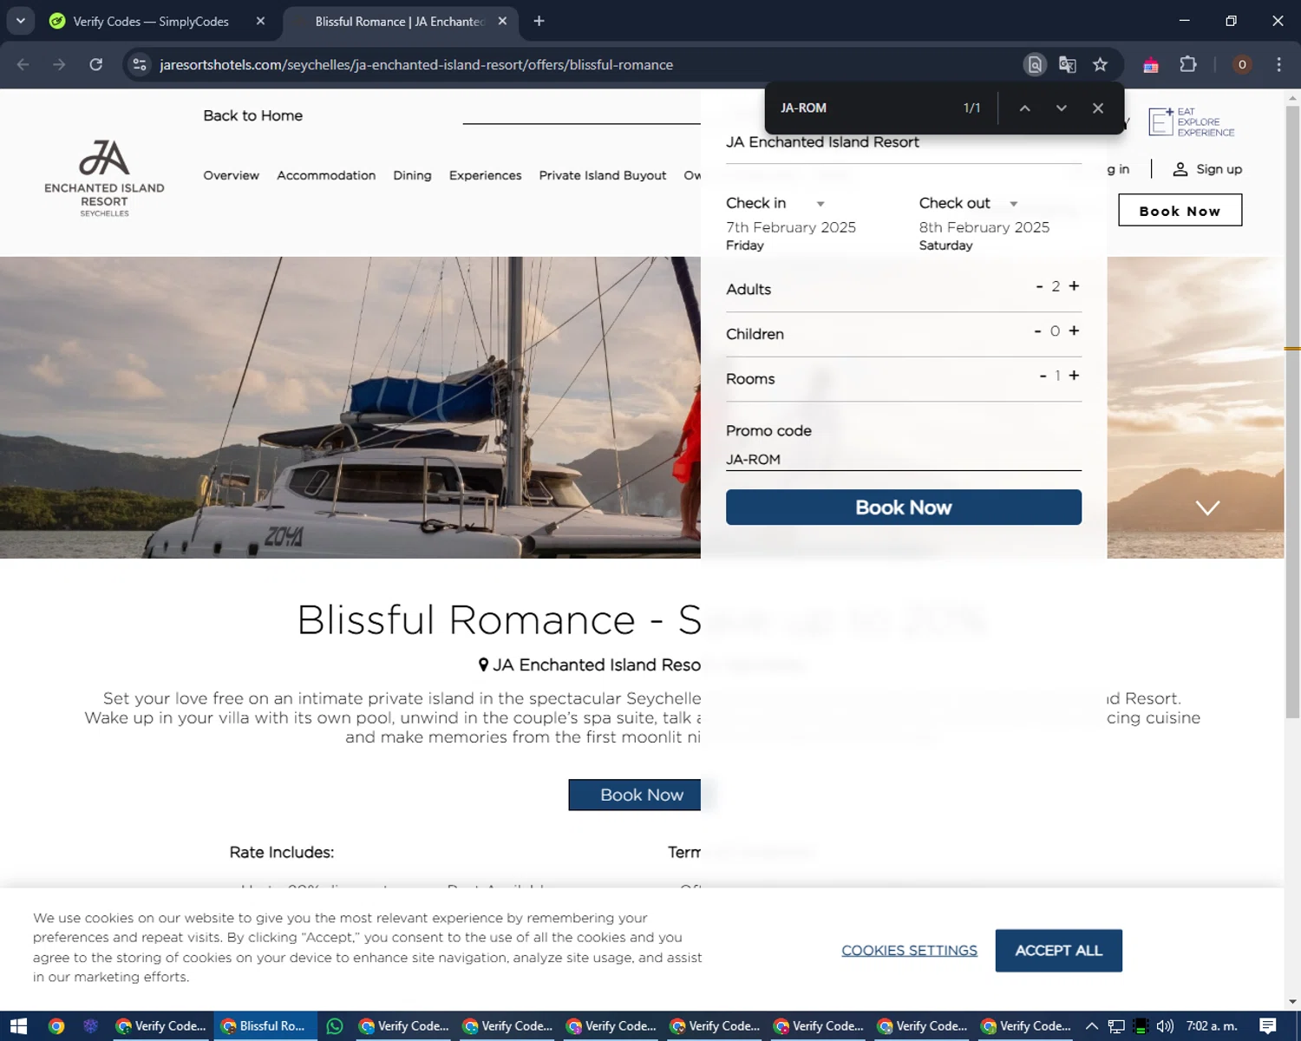This screenshot has width=1301, height=1041.
Task: Open Chrome three-dot menu
Action: [x=1278, y=65]
